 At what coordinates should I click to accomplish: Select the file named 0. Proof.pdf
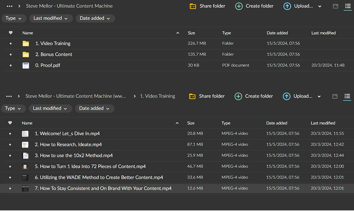(48, 65)
